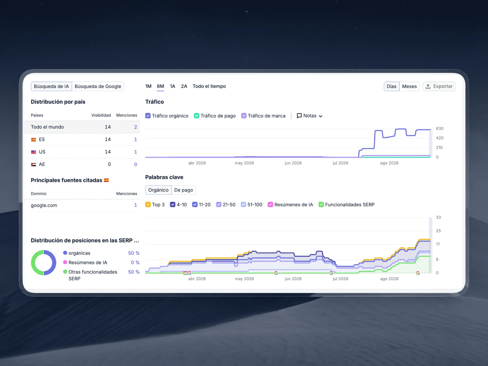488x366 pixels.
Task: Select the 1M time range
Action: click(x=148, y=86)
